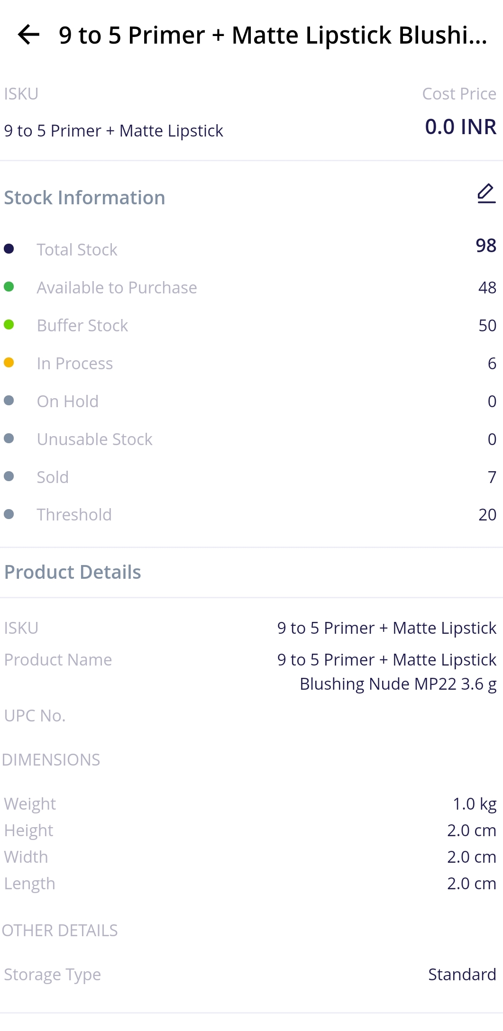The height and width of the screenshot is (1031, 503).
Task: Tap the back arrow icon
Action: click(28, 35)
